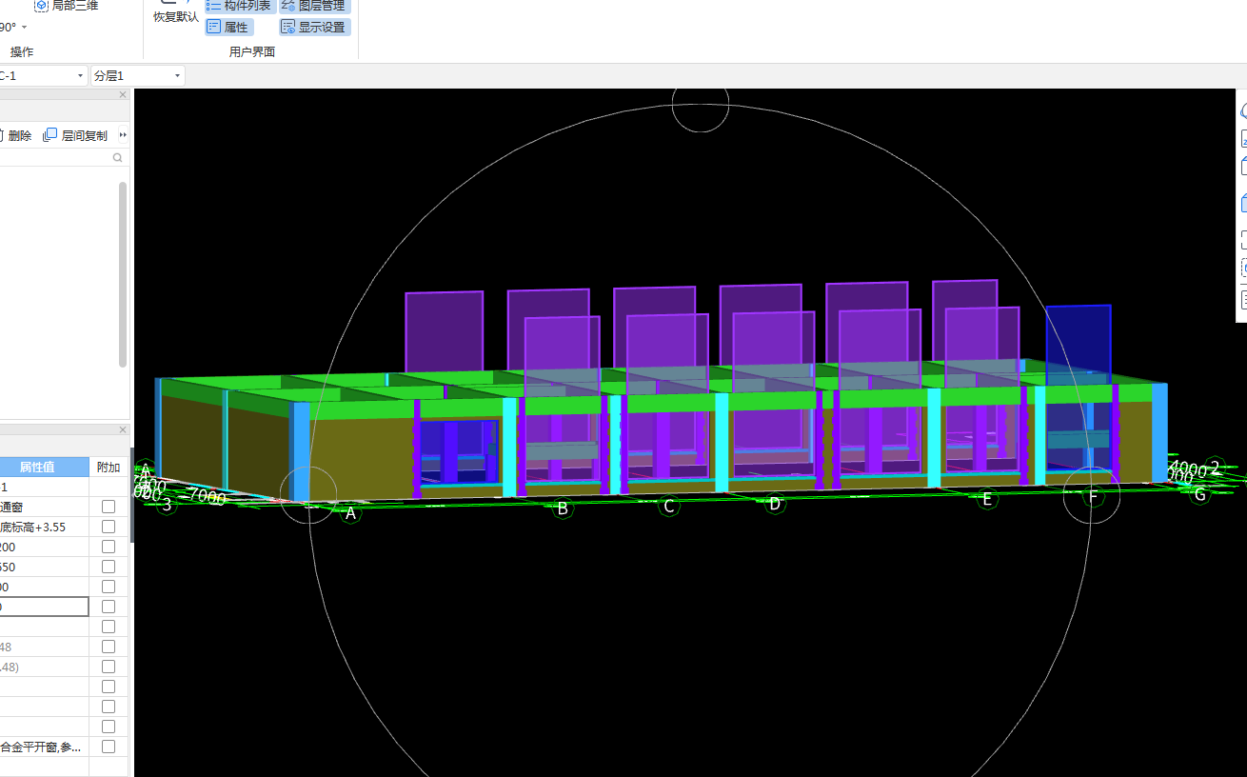Screen dimensions: 1247x777
Task: Click axis label E in the 3D view
Action: pyautogui.click(x=987, y=499)
